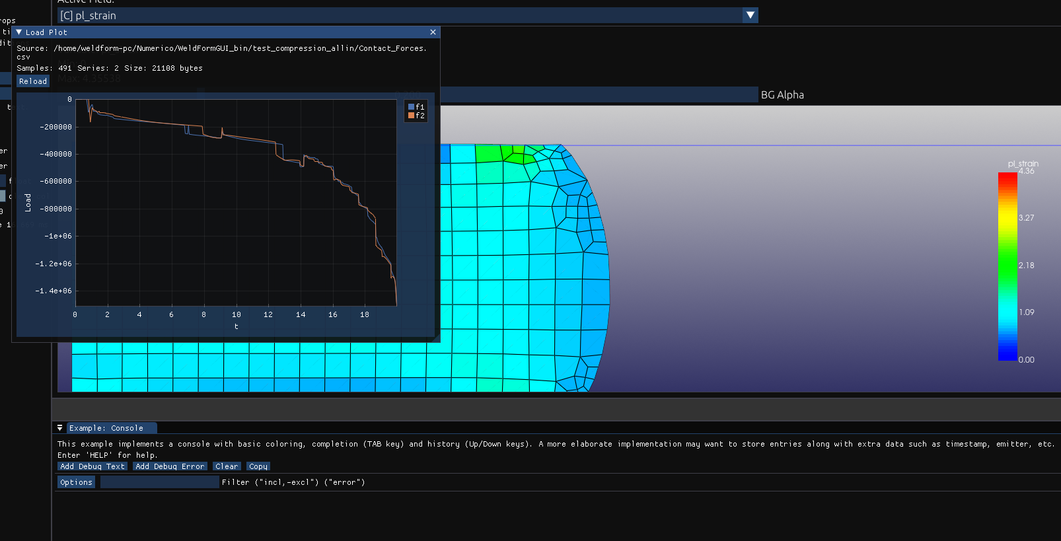Viewport: 1061px width, 541px height.
Task: Focus the console Filter input field
Action: click(159, 482)
